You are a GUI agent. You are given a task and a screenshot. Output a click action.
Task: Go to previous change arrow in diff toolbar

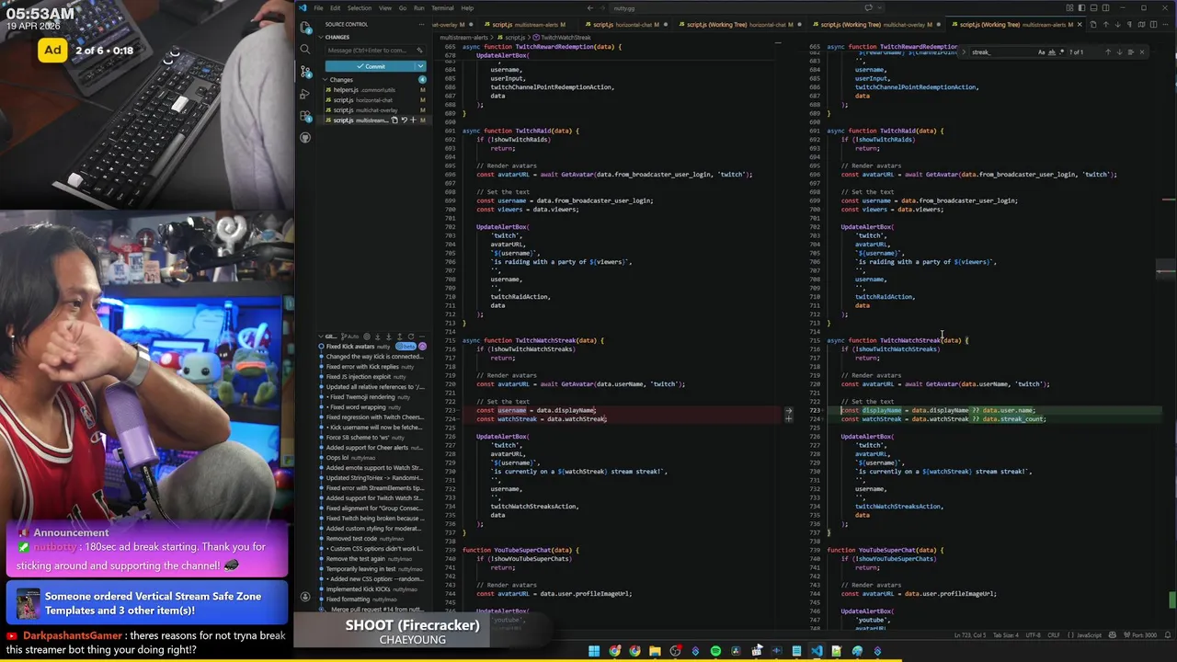pos(1106,25)
